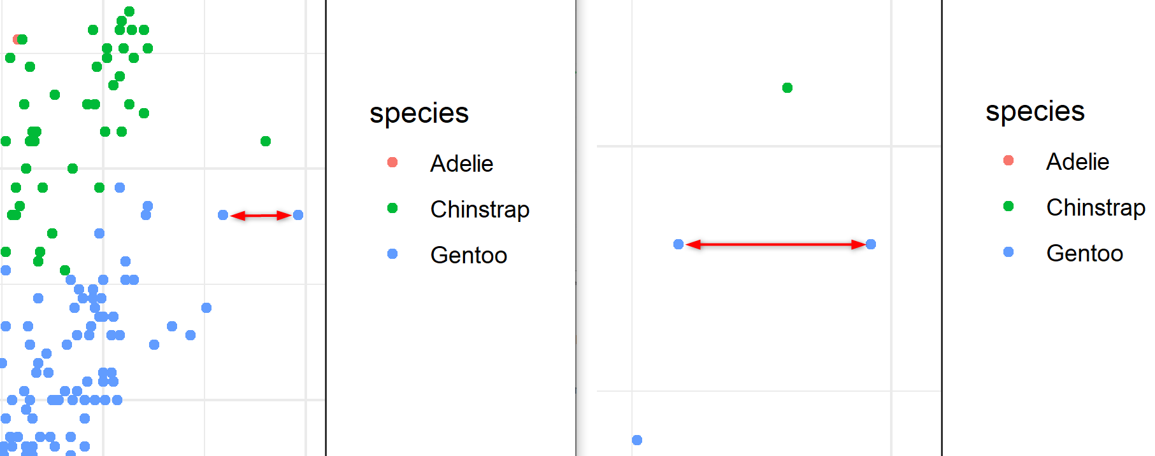The width and height of the screenshot is (1155, 456).
Task: Click the Adelie red dot in right legend
Action: (x=1008, y=160)
